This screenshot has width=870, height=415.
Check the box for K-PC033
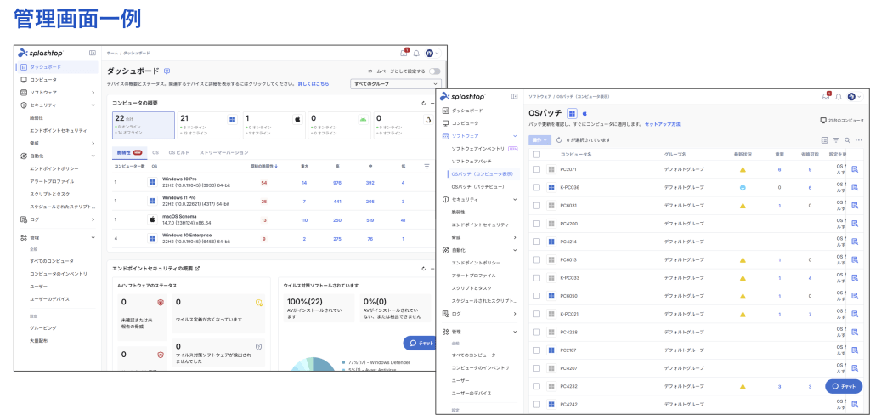tap(536, 278)
